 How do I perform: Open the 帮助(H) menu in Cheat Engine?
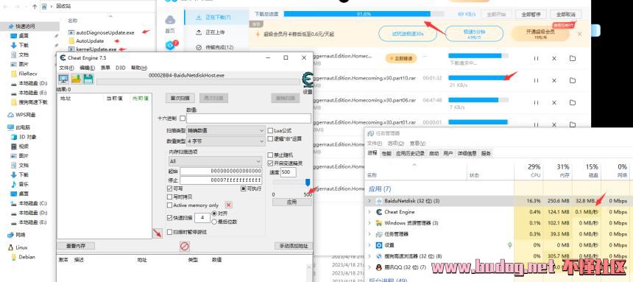[x=139, y=68]
